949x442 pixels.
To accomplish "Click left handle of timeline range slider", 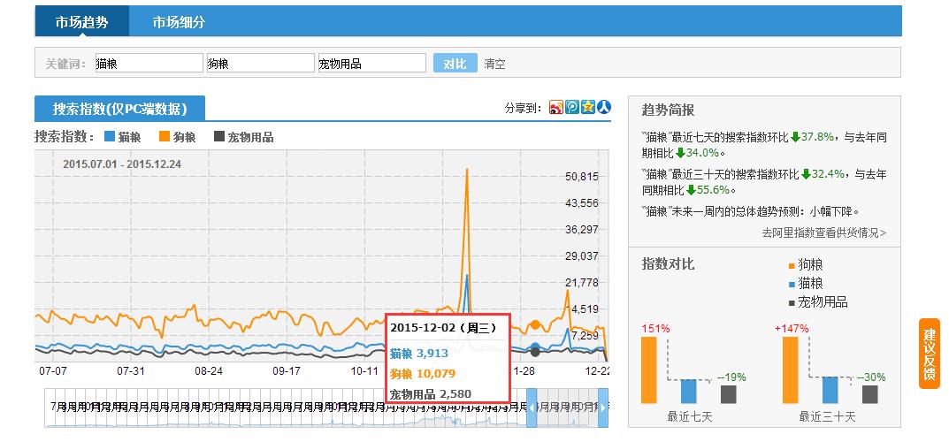I will pos(532,408).
